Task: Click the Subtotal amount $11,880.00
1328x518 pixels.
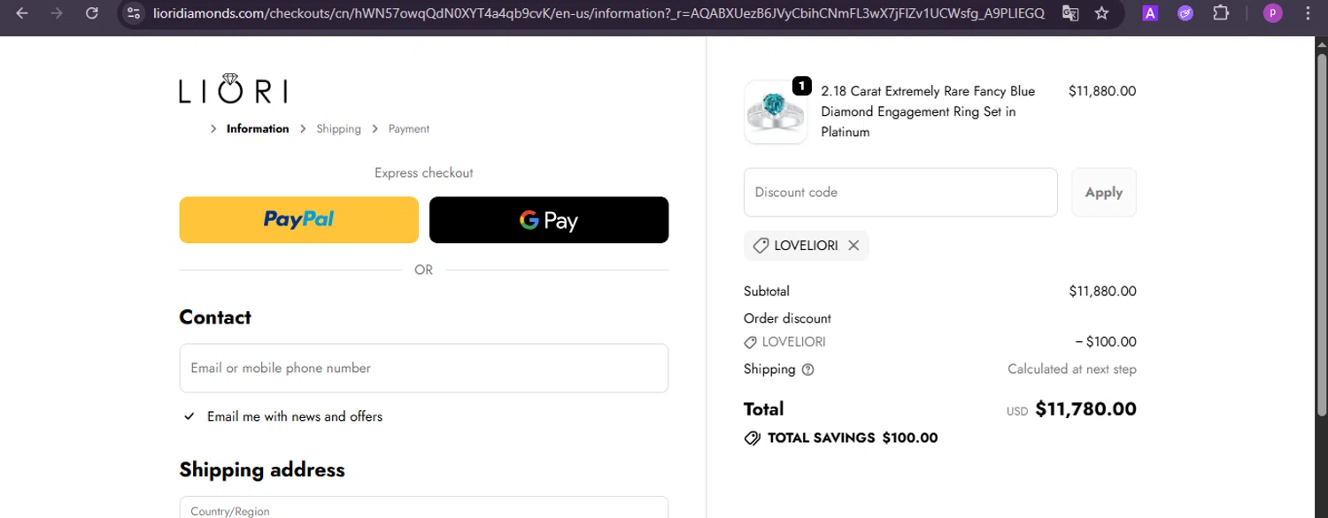Action: [1102, 291]
